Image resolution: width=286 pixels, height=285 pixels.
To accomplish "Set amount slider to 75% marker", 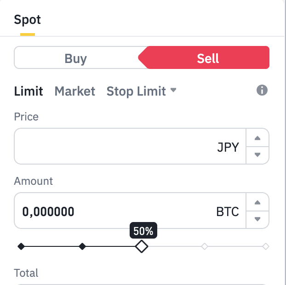I will click(x=205, y=246).
